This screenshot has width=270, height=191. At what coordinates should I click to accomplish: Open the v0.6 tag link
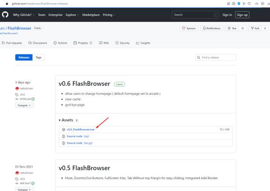[22, 94]
